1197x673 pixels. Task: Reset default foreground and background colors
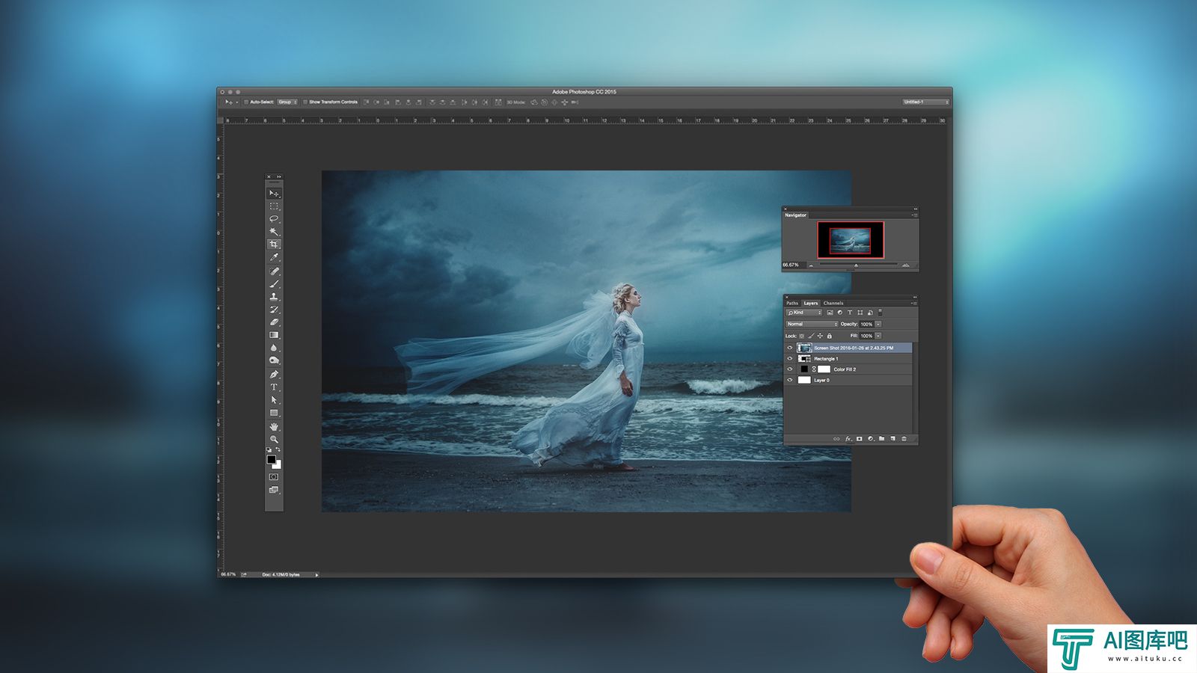pyautogui.click(x=269, y=449)
